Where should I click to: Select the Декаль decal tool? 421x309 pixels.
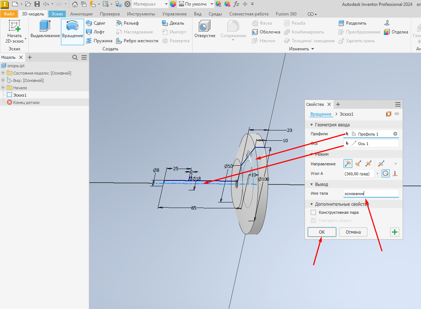point(173,23)
